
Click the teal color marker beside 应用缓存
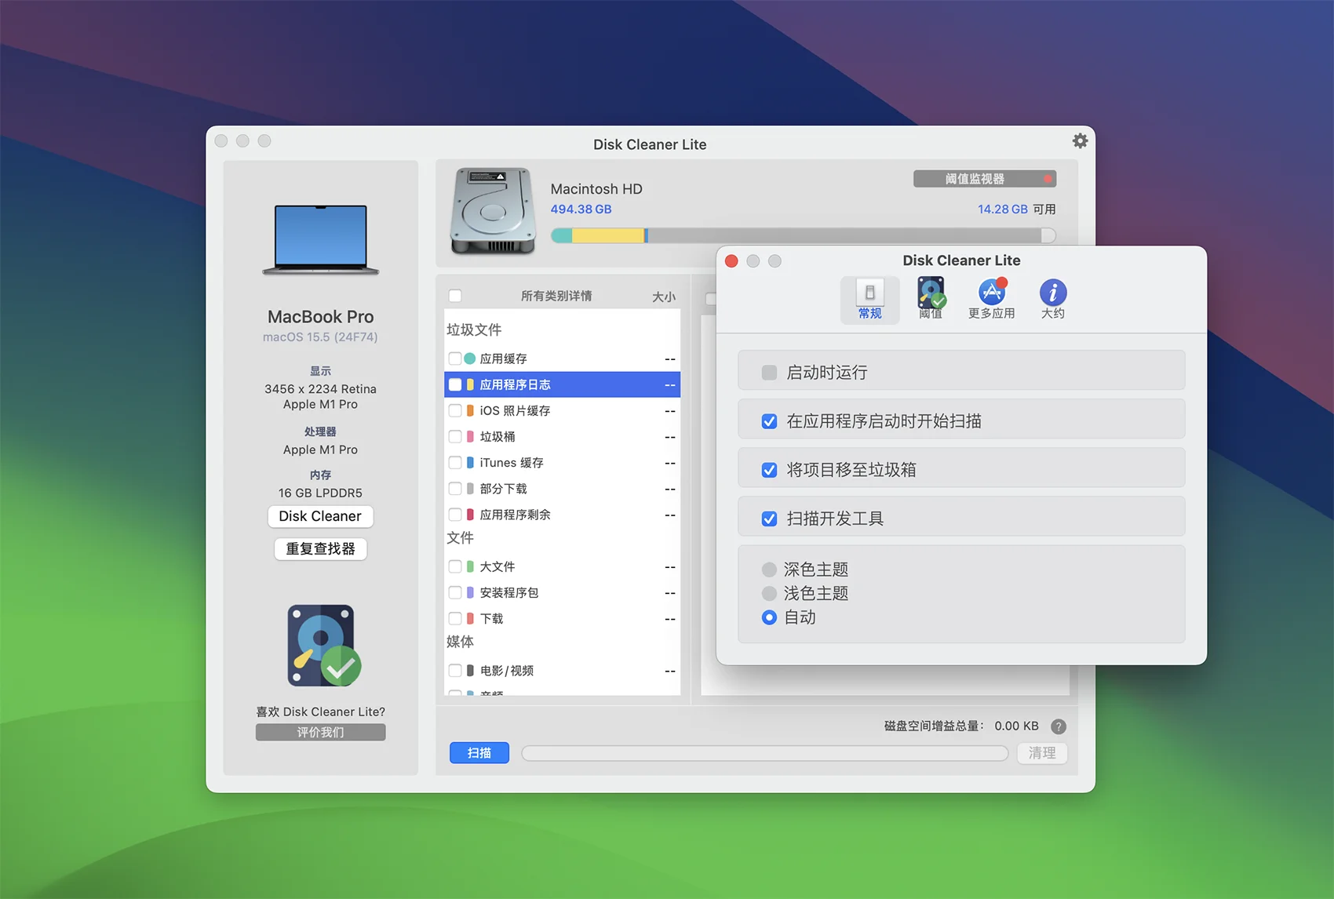click(x=470, y=359)
